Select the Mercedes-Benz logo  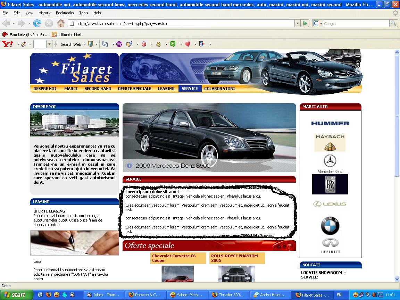(x=330, y=164)
